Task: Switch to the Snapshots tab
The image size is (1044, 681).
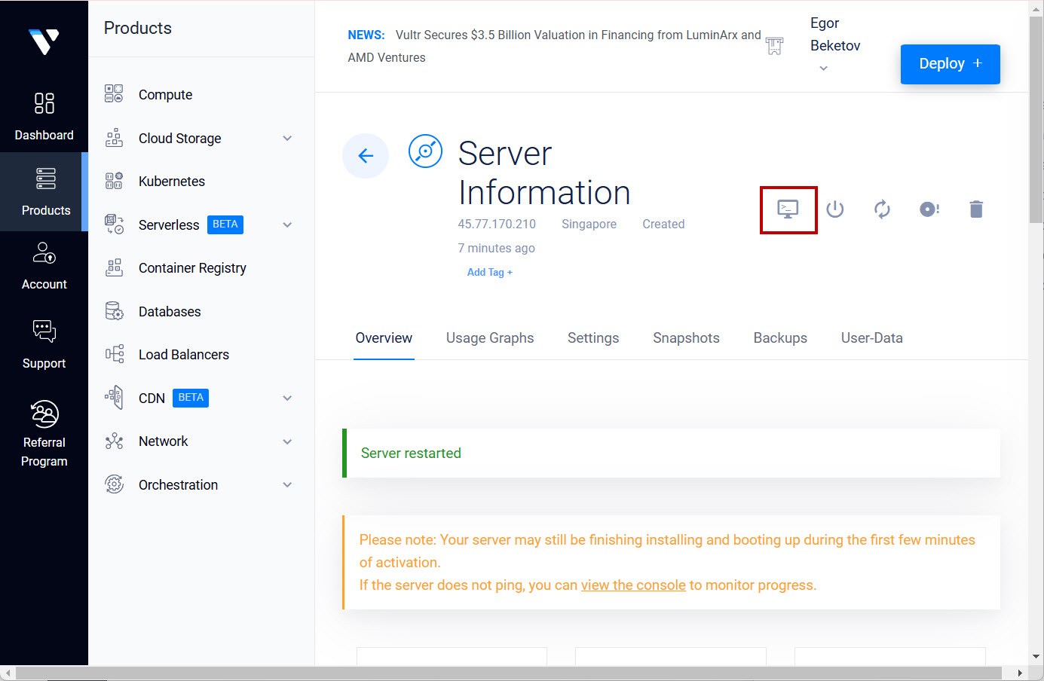Action: coord(686,338)
